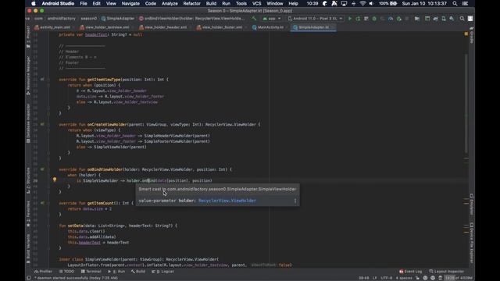Click the Make Project hammer icon
This screenshot has width=500, height=281.
point(254,19)
